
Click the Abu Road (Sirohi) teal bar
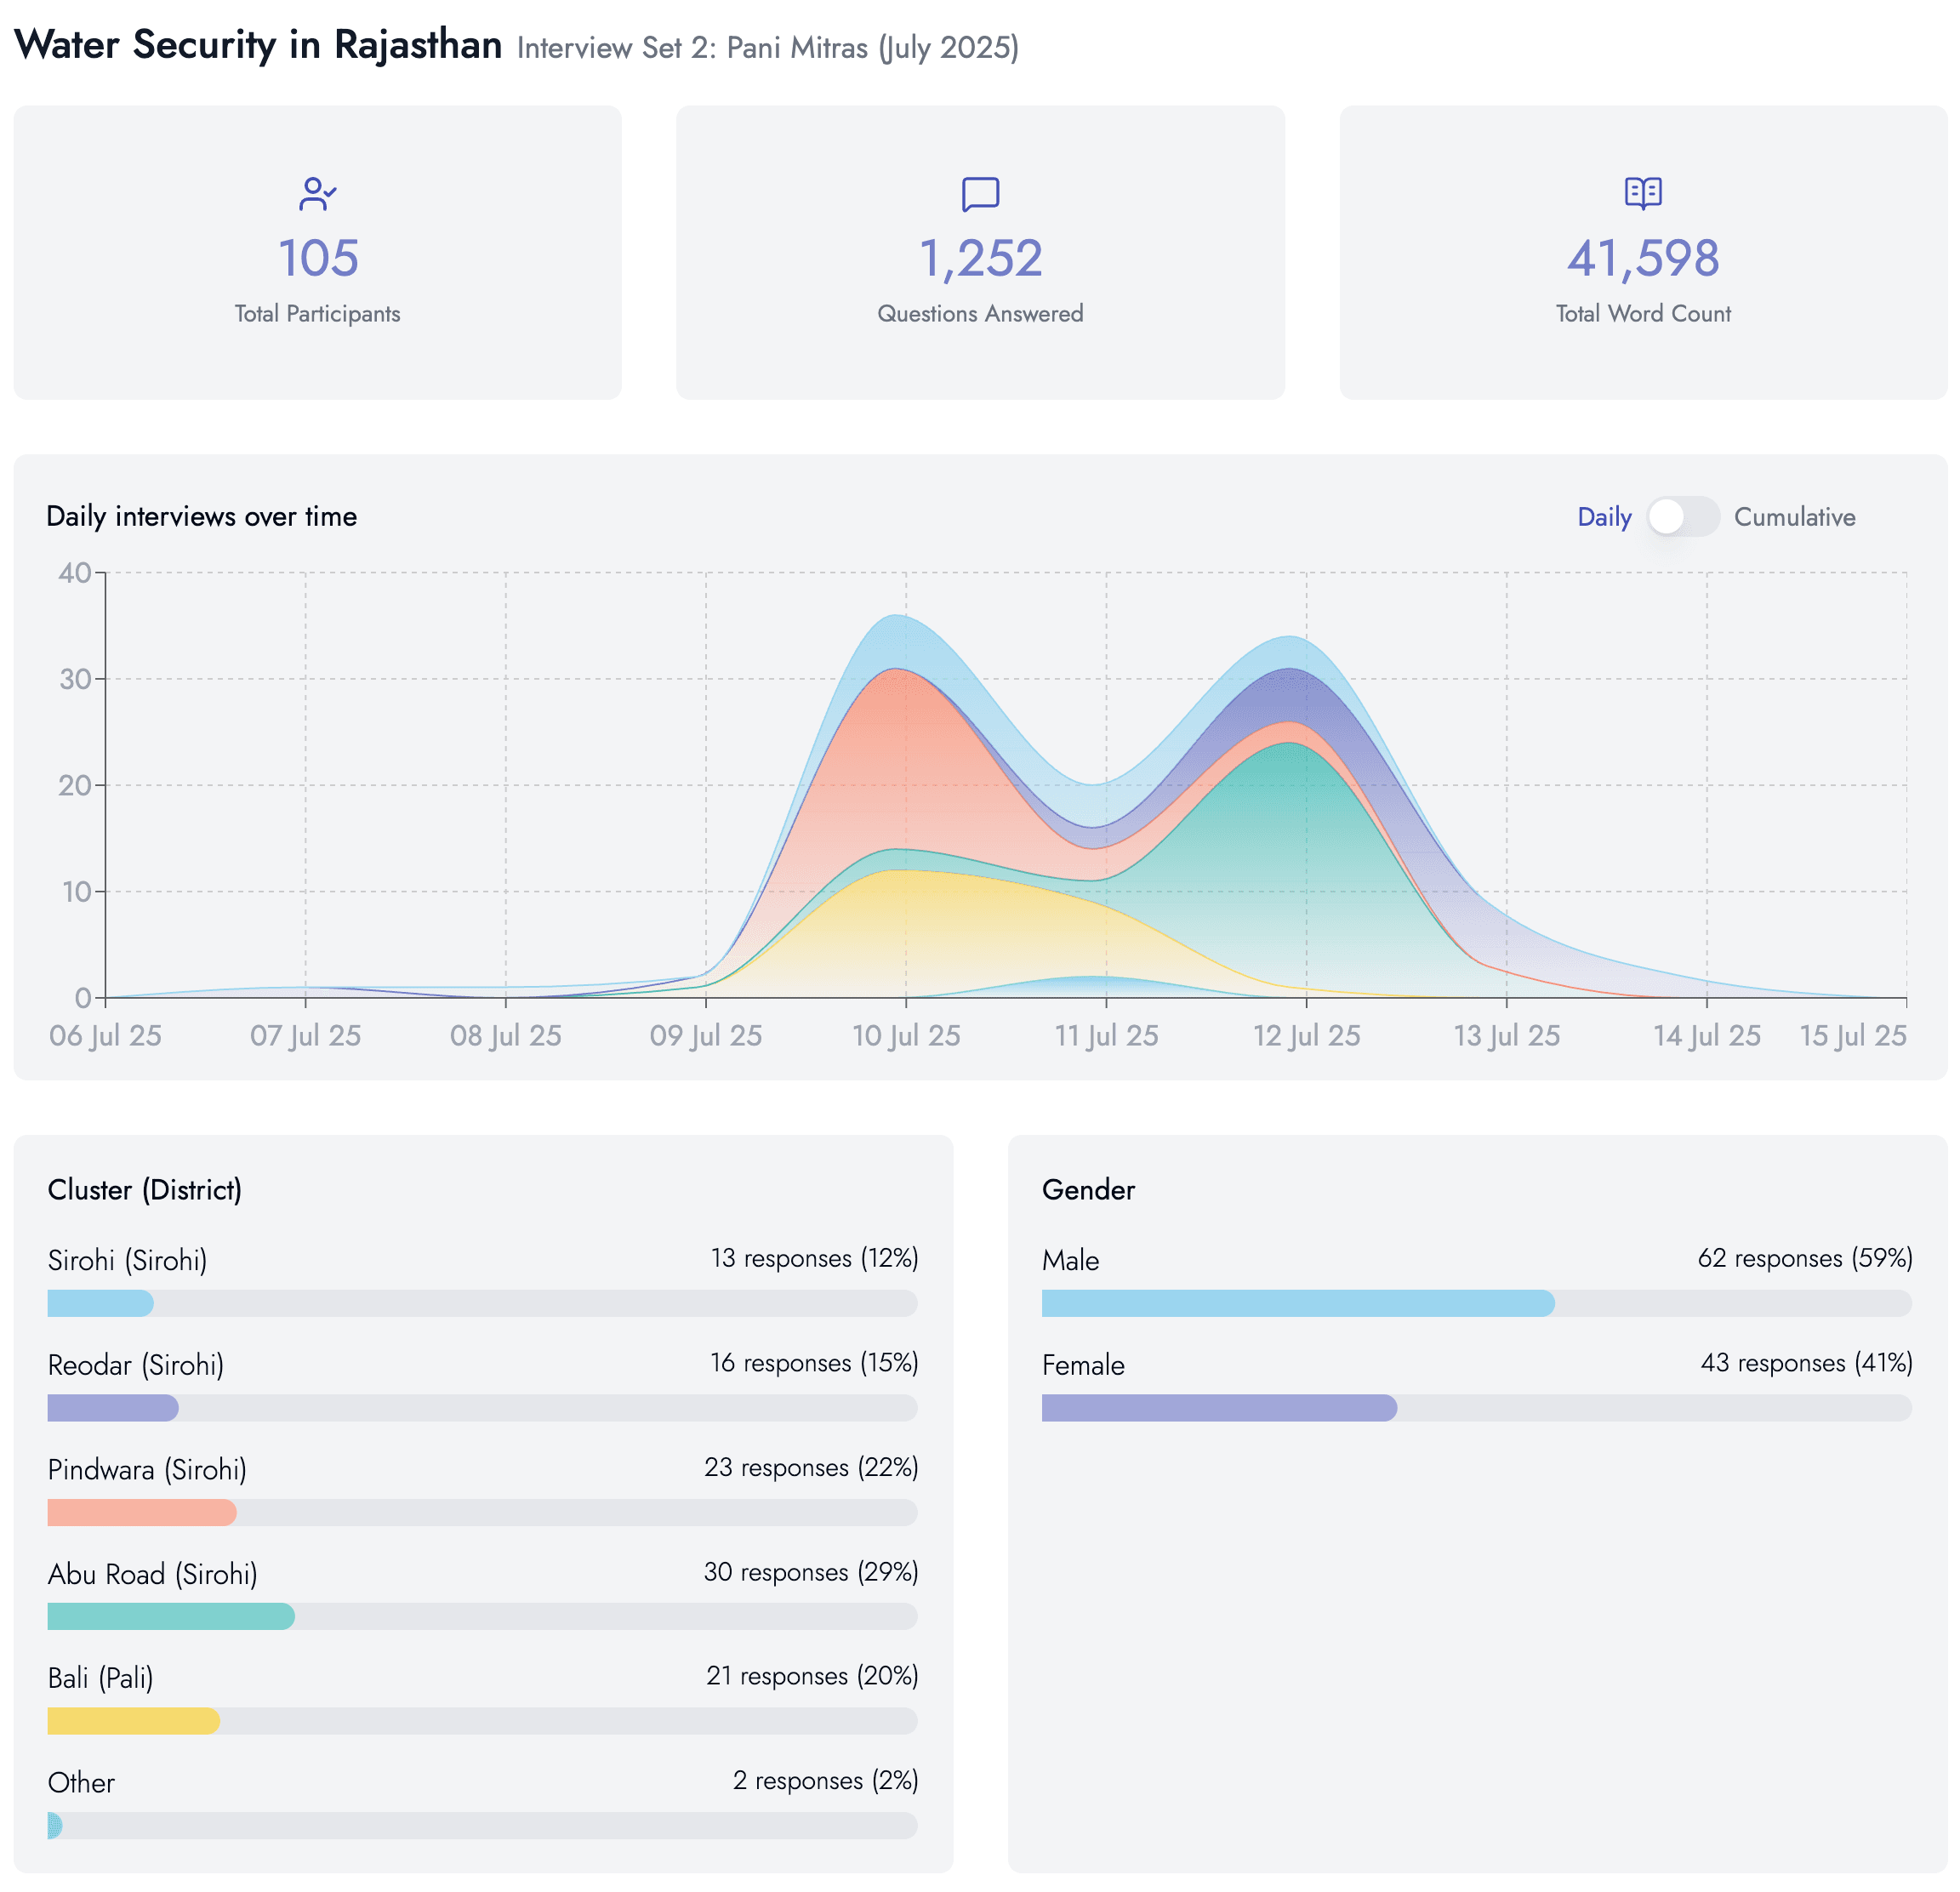coord(482,1616)
